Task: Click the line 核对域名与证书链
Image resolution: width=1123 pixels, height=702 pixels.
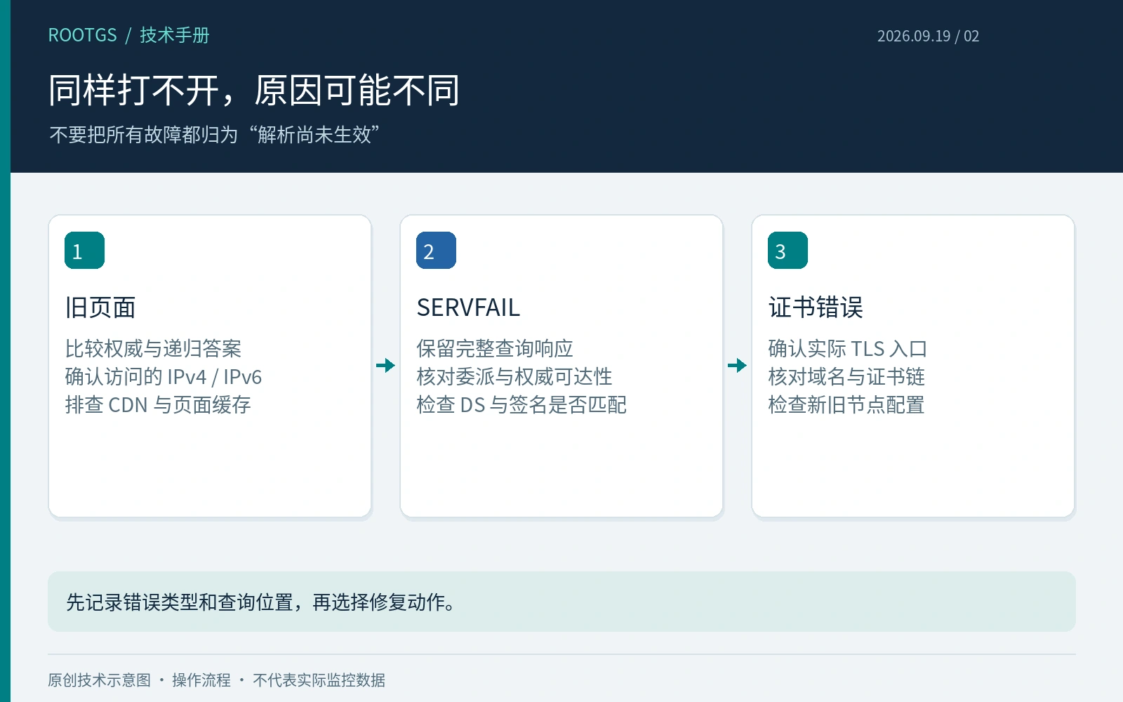Action: point(846,377)
